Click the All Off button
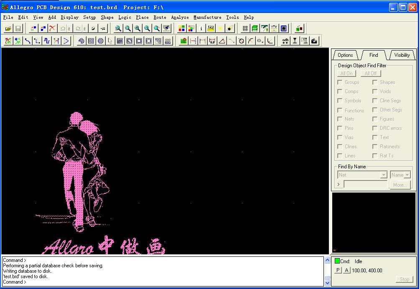This screenshot has width=420, height=289. click(371, 74)
